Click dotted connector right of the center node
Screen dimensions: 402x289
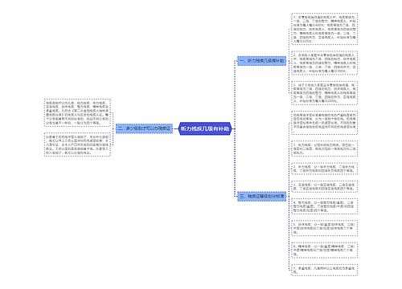(x=235, y=128)
